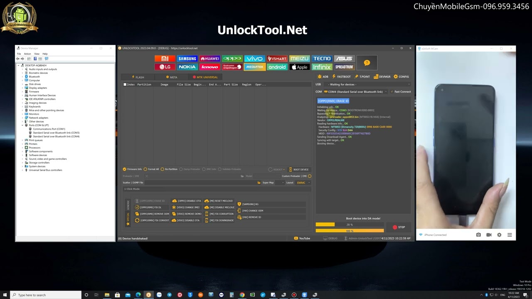Select the Tecno brand icon
The height and width of the screenshot is (299, 532).
click(x=322, y=59)
